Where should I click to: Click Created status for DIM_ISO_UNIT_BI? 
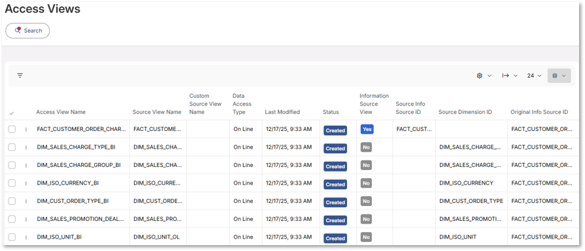(335, 239)
